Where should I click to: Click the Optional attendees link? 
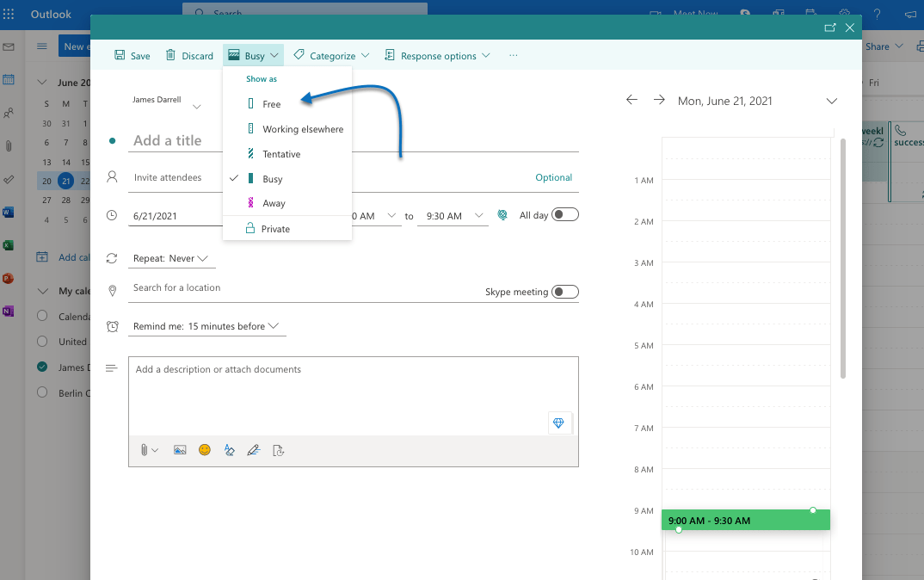click(553, 177)
